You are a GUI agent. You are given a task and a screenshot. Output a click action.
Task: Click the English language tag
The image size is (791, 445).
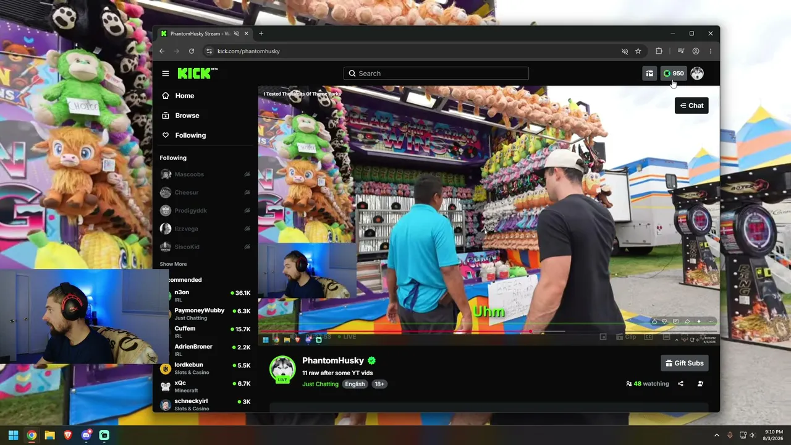355,384
